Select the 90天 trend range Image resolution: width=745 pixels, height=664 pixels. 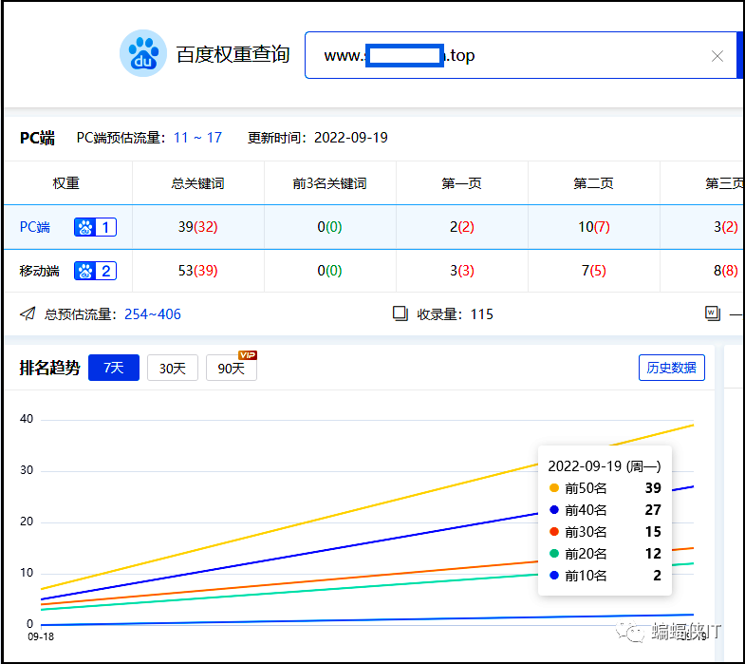point(231,369)
